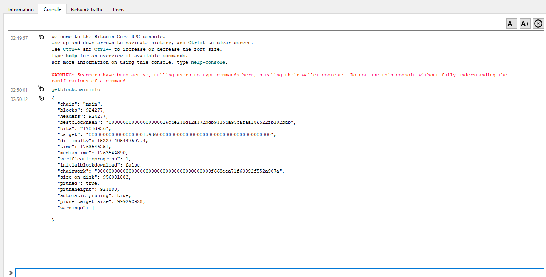The width and height of the screenshot is (546, 277).
Task: Click the "mediantime": 1763544890 line
Action: (x=93, y=153)
